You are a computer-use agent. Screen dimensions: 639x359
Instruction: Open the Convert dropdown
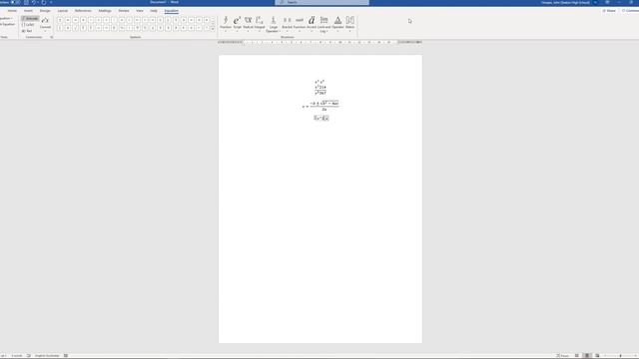coord(45,24)
